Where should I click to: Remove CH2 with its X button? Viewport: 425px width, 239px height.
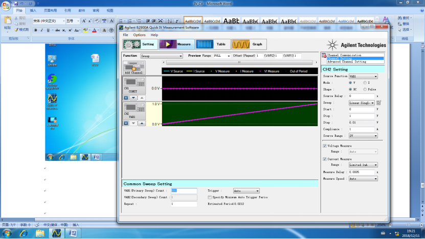[126, 123]
